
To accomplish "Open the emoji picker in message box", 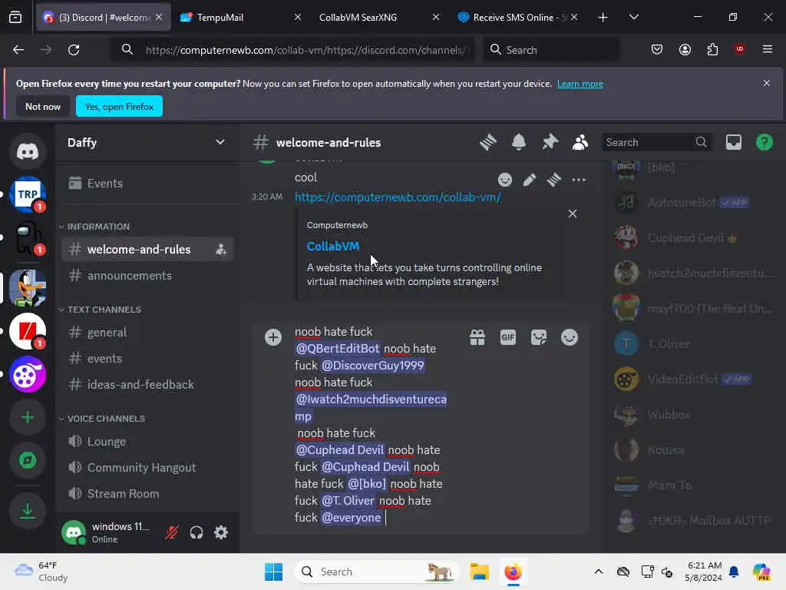I will click(x=570, y=337).
